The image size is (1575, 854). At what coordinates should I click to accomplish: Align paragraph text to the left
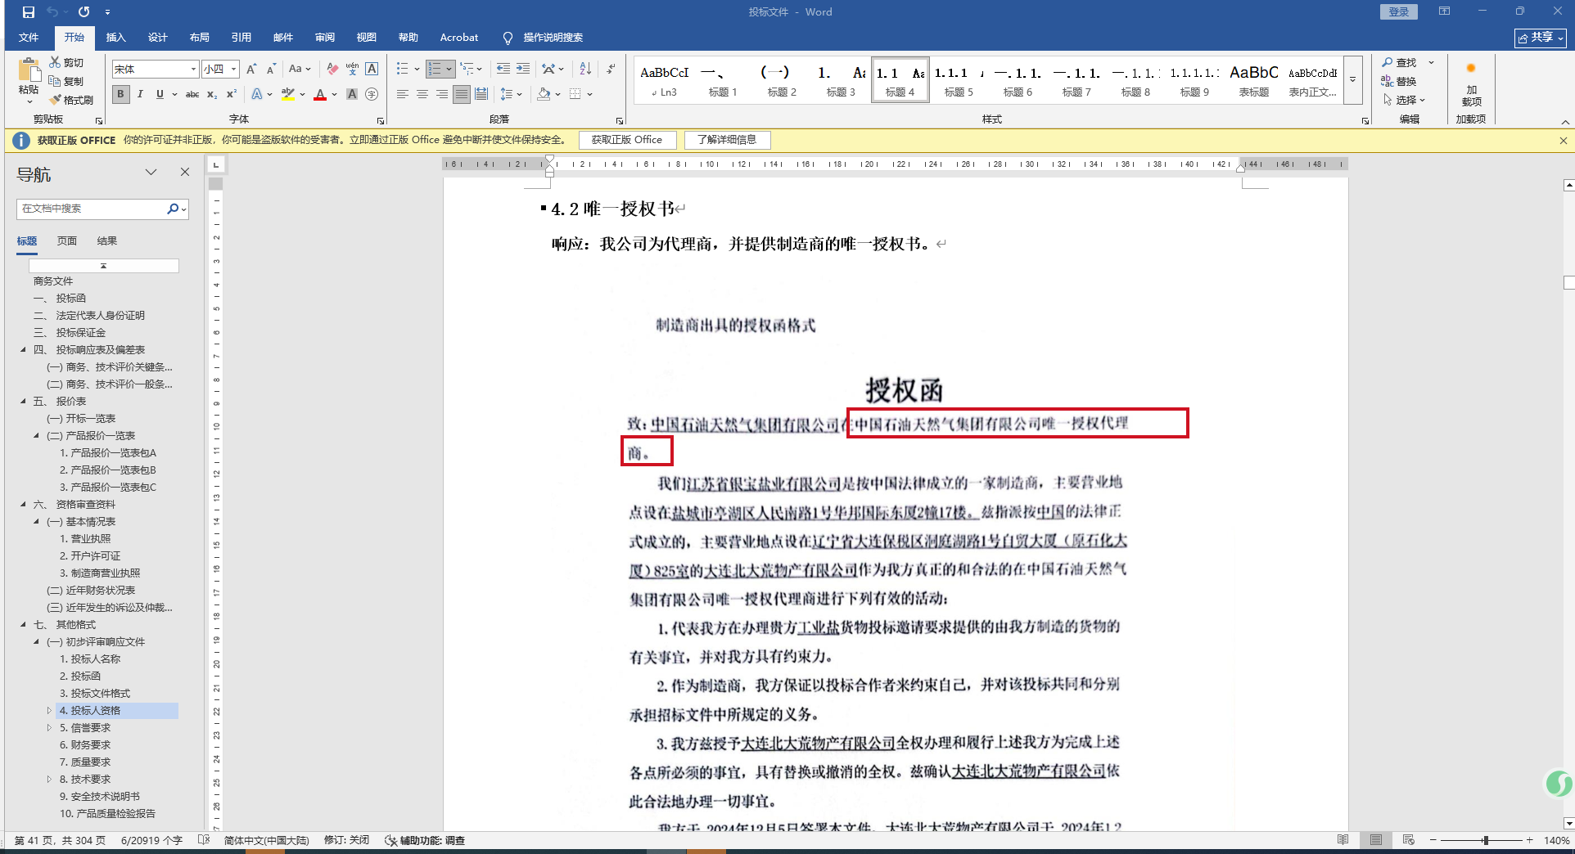click(x=403, y=95)
